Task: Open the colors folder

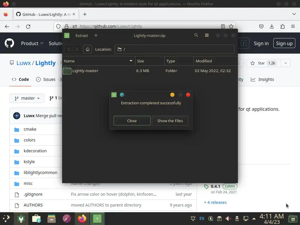Action: click(30, 140)
